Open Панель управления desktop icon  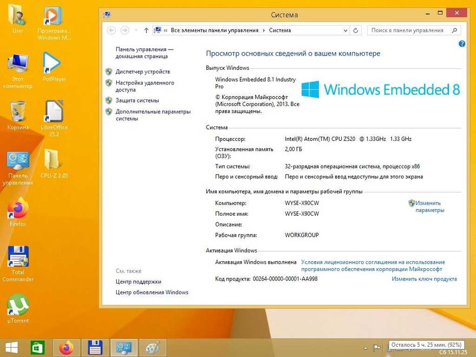pyautogui.click(x=18, y=168)
